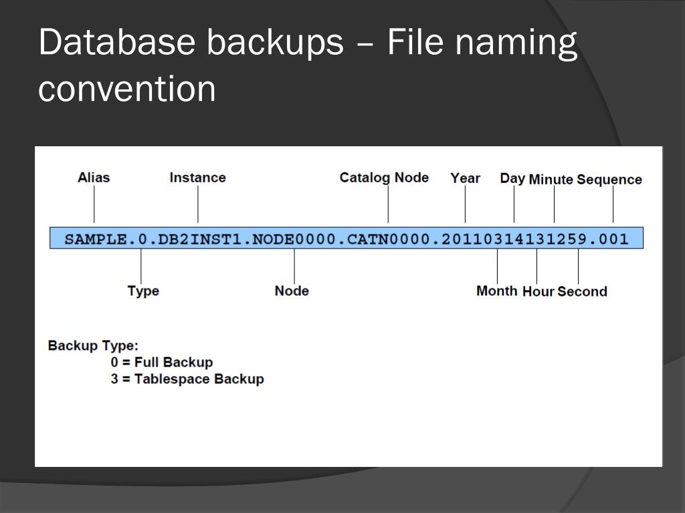Click the 'Month' label

[x=497, y=291]
